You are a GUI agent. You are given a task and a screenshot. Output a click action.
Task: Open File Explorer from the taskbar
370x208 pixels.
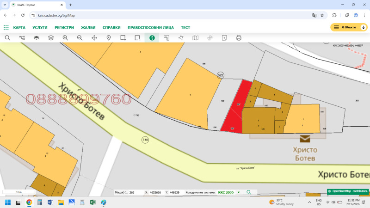pyautogui.click(x=61, y=202)
